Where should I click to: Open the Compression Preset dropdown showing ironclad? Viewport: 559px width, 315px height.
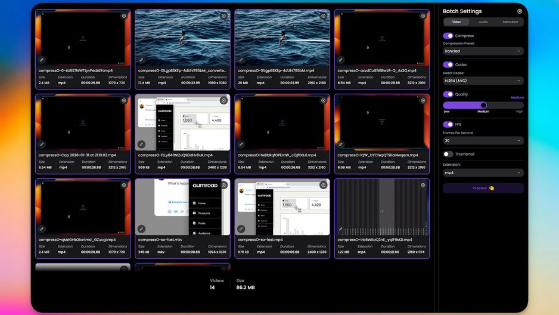point(483,51)
